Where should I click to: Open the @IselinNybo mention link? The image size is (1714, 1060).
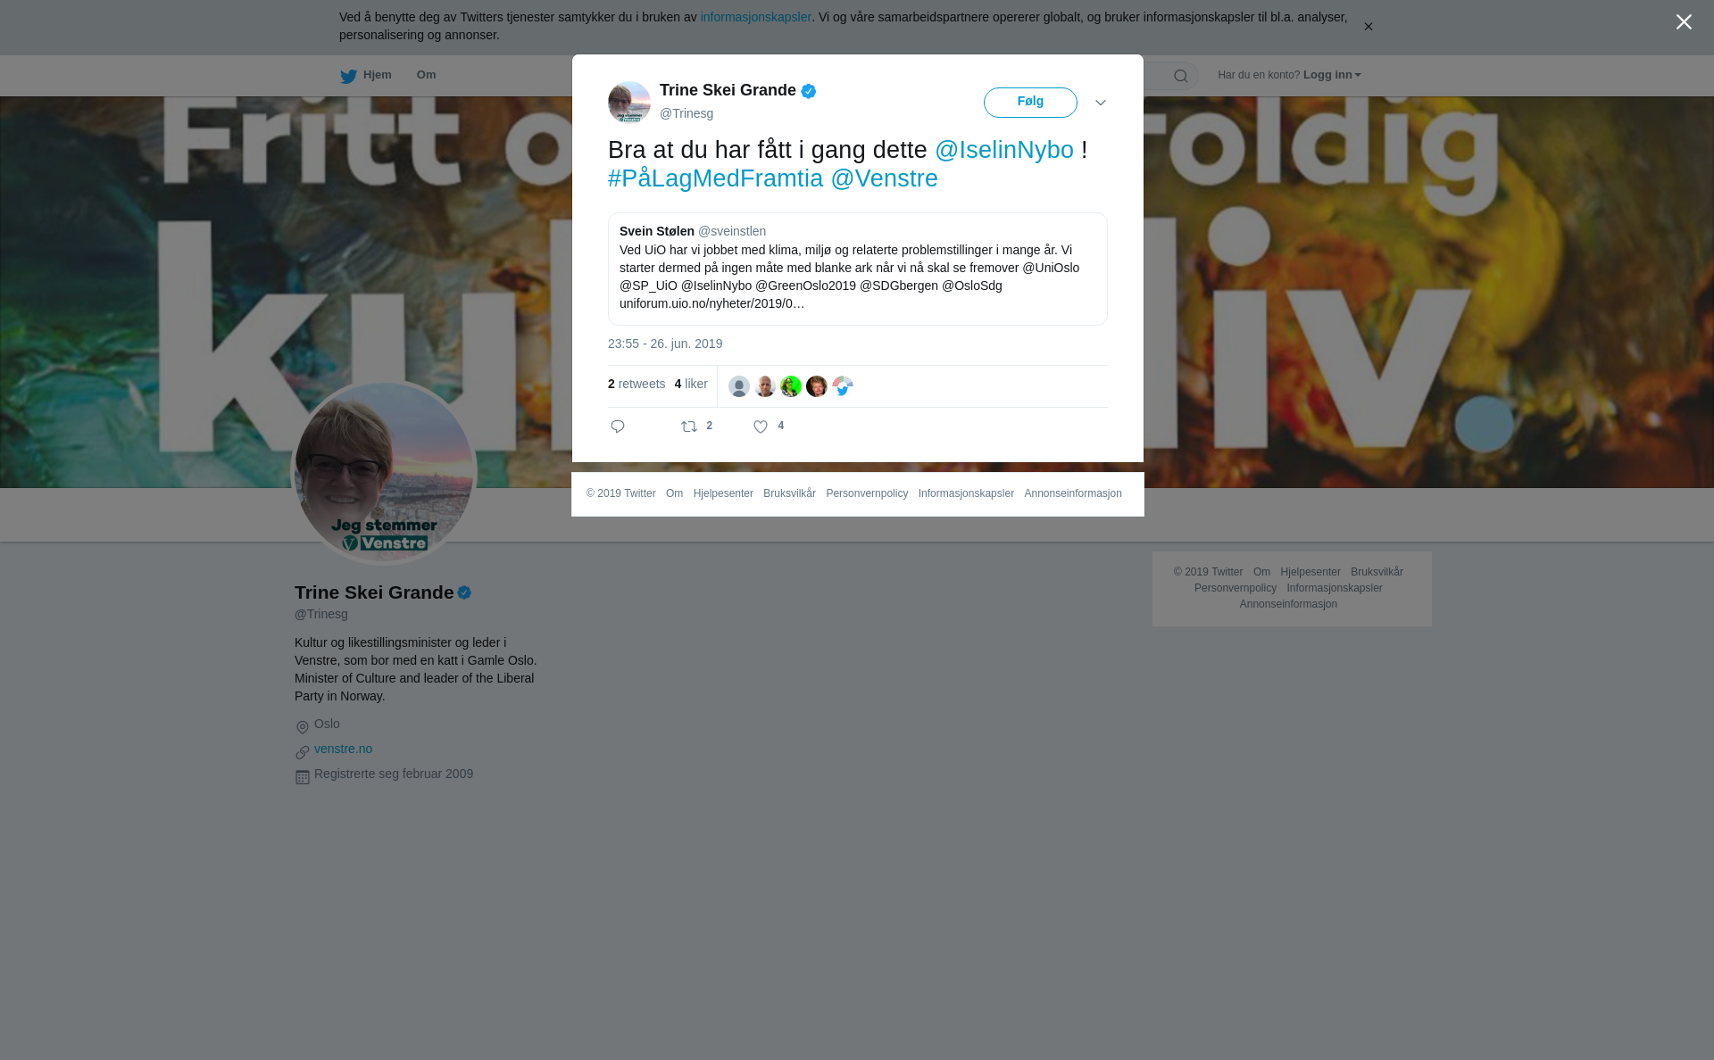(x=1004, y=150)
